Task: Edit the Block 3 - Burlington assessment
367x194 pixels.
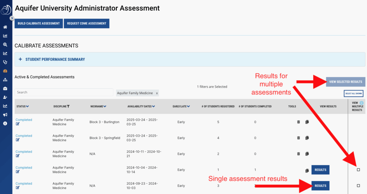Action: coord(18,124)
